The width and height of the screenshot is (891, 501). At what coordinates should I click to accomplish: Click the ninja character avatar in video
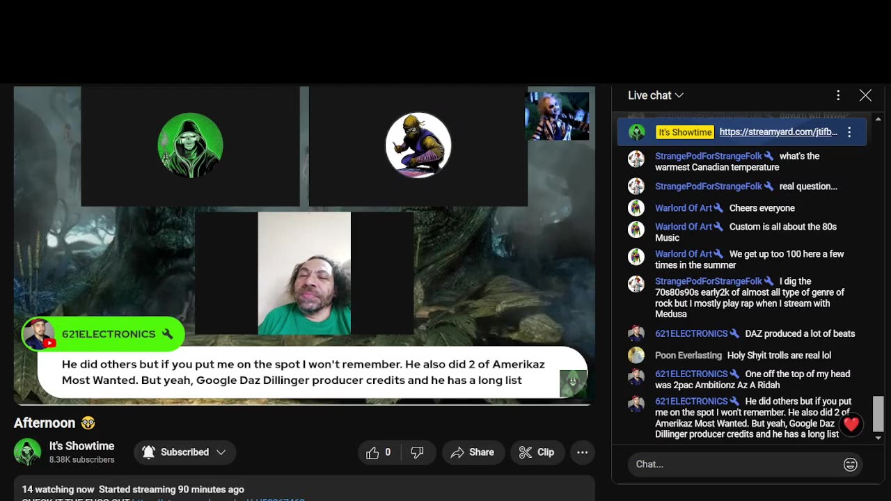pyautogui.click(x=418, y=145)
